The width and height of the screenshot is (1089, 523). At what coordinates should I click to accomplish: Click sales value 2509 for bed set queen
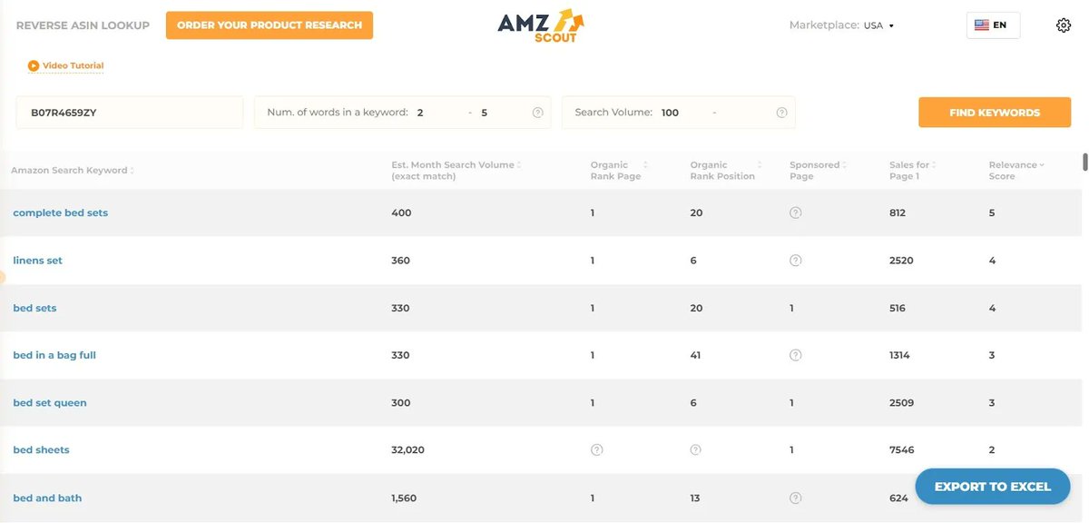[x=902, y=403]
